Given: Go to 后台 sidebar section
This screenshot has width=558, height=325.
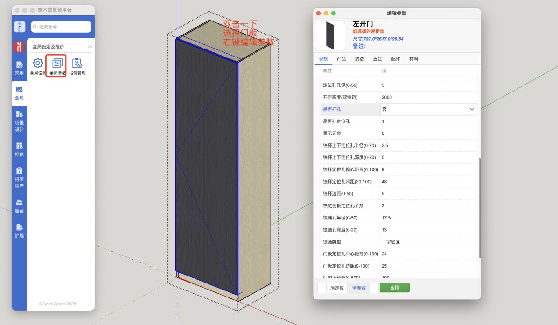Looking at the screenshot, I should (x=19, y=206).
